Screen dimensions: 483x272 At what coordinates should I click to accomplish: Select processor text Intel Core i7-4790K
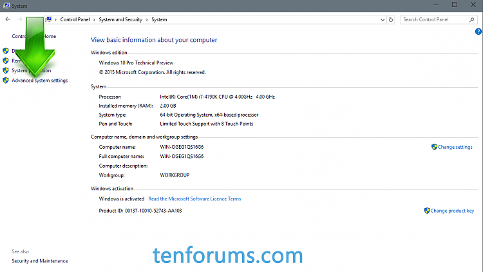point(217,97)
